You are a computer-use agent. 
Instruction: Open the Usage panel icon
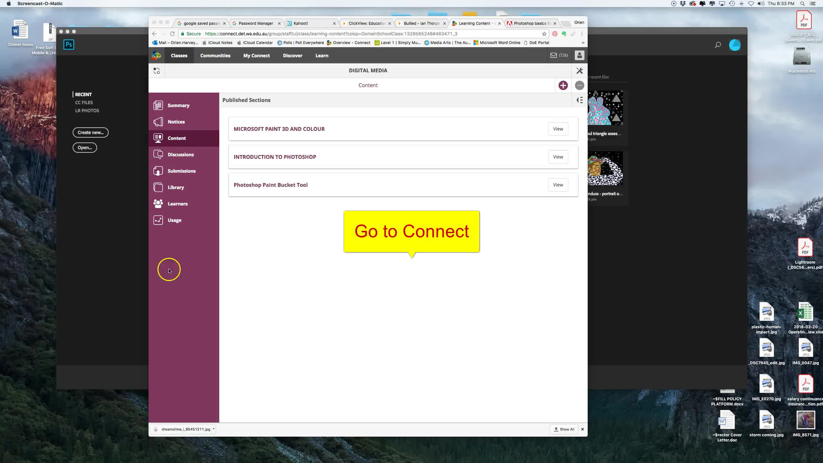(x=158, y=220)
